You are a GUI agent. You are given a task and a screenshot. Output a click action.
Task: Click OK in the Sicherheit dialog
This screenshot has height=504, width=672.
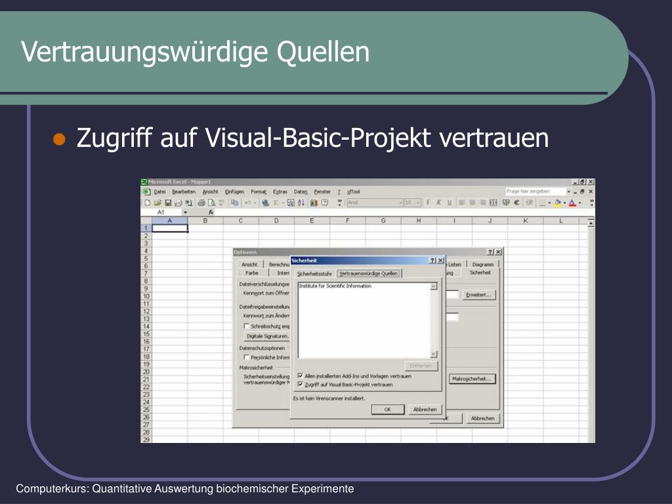pyautogui.click(x=387, y=409)
